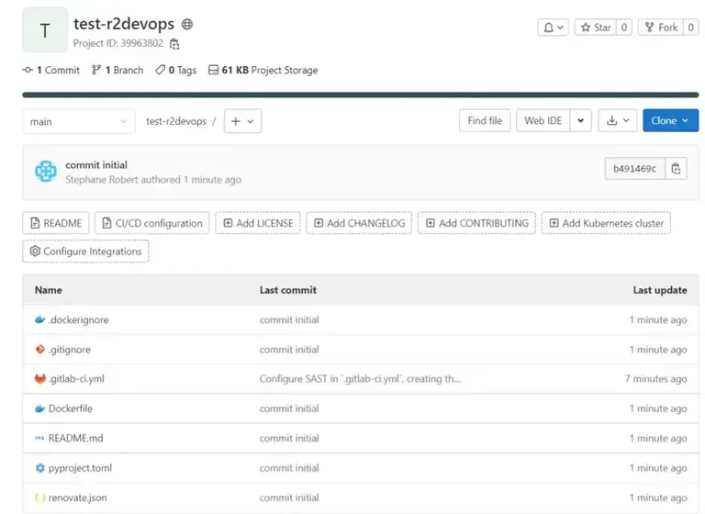The width and height of the screenshot is (705, 514).
Task: Open the star count (0)
Action: click(x=624, y=28)
